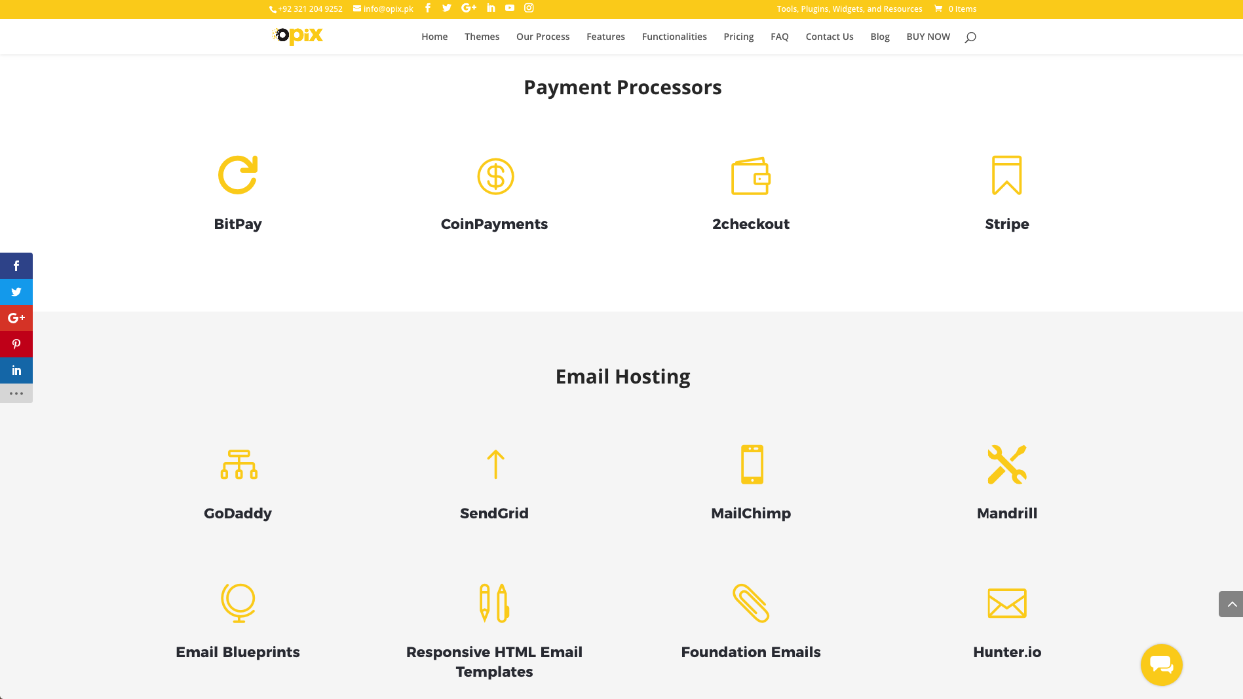Click the CoinPayments title
This screenshot has width=1243, height=699.
[495, 224]
